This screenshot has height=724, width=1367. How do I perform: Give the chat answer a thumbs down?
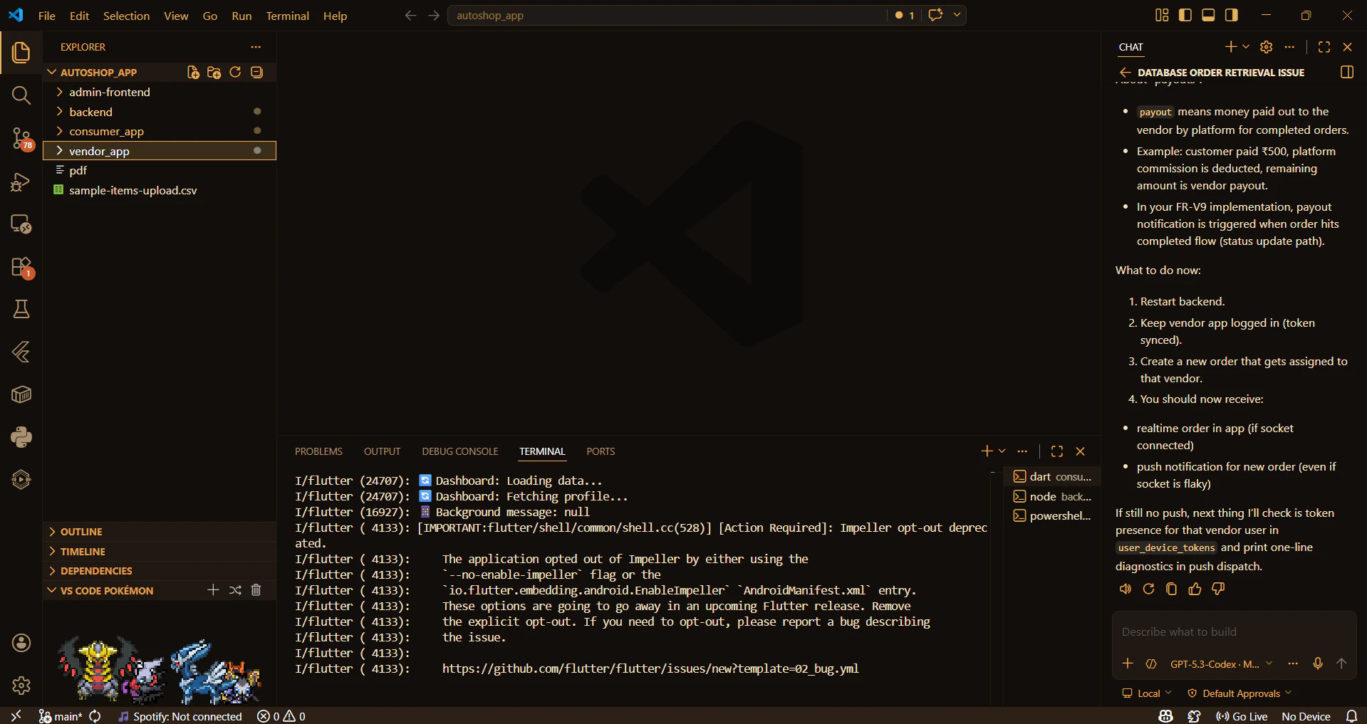click(1218, 589)
